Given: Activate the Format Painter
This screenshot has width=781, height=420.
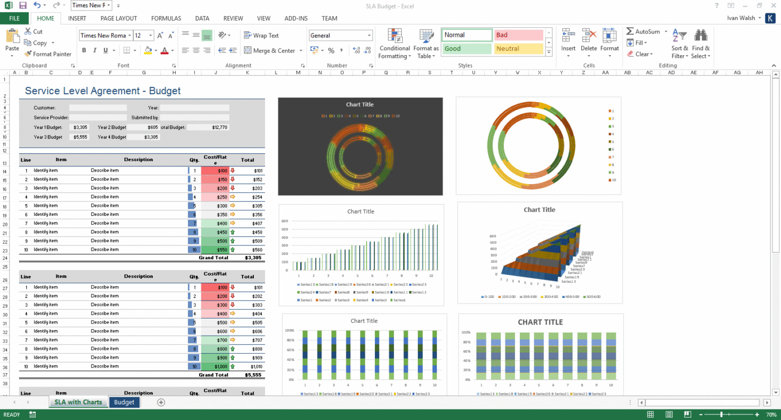Looking at the screenshot, I should pyautogui.click(x=48, y=54).
